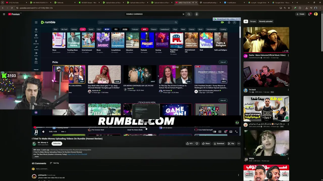Open options for Müjde suggested video
This screenshot has height=181, width=323.
tap(288, 159)
